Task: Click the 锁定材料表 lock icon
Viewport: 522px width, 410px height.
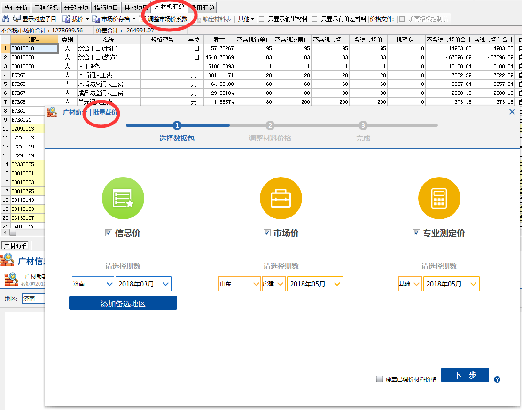Action: 199,19
